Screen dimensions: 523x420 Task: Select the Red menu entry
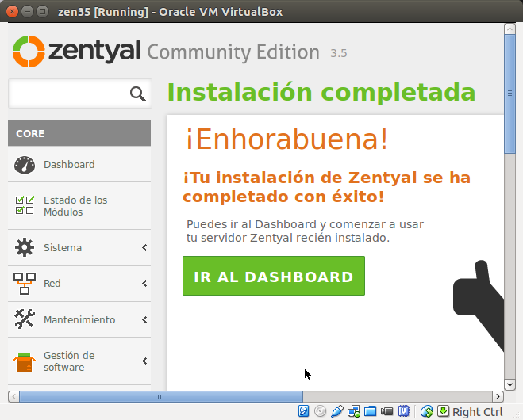[x=79, y=284]
